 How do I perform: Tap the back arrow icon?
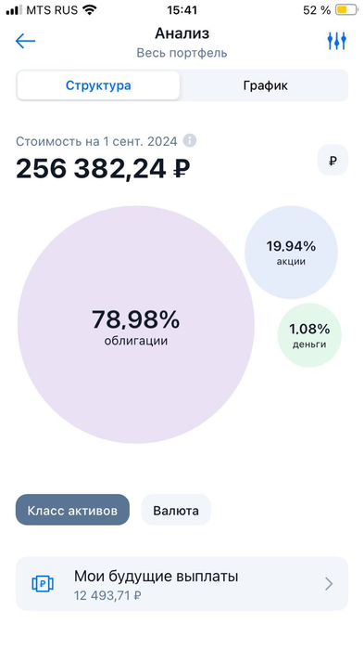tap(25, 41)
